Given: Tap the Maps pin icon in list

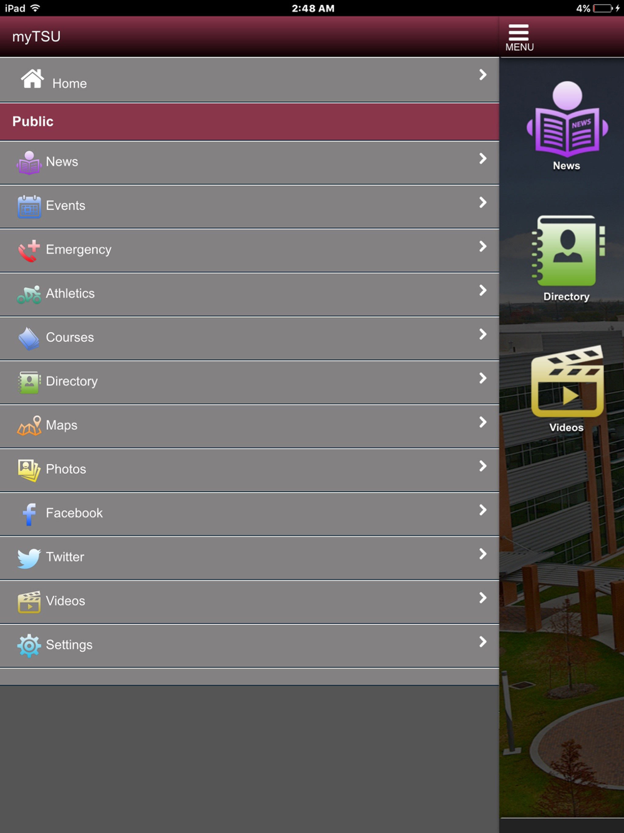Looking at the screenshot, I should (29, 426).
